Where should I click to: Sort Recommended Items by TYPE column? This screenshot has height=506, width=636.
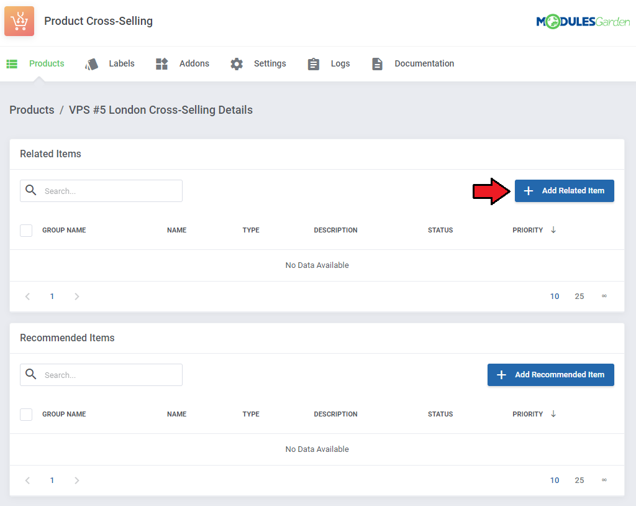(251, 414)
